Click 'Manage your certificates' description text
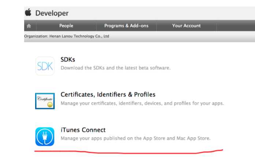The width and height of the screenshot is (255, 157). (142, 103)
